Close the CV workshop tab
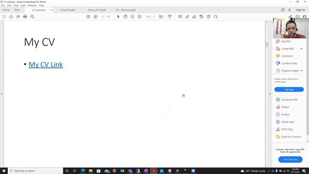Image resolution: width=309 pixels, height=174 pixels. [x=51, y=10]
